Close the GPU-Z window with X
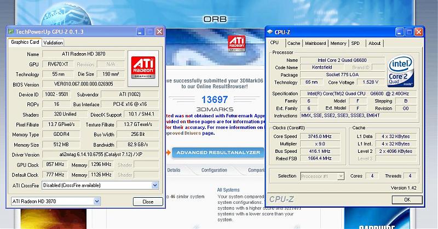Screen dimensions: 438x229 [x=159, y=32]
